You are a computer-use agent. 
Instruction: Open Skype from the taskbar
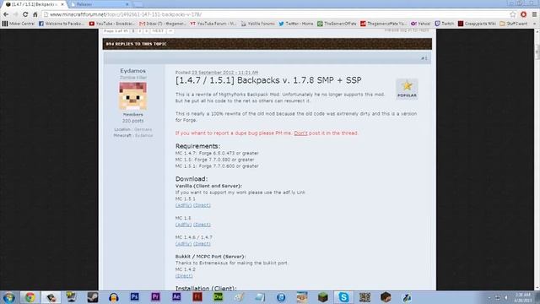tap(343, 297)
